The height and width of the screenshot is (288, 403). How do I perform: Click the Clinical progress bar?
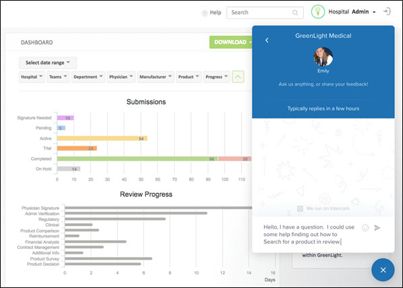coord(79,225)
